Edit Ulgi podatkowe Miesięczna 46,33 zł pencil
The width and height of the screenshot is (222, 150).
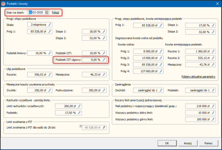tap(104, 74)
